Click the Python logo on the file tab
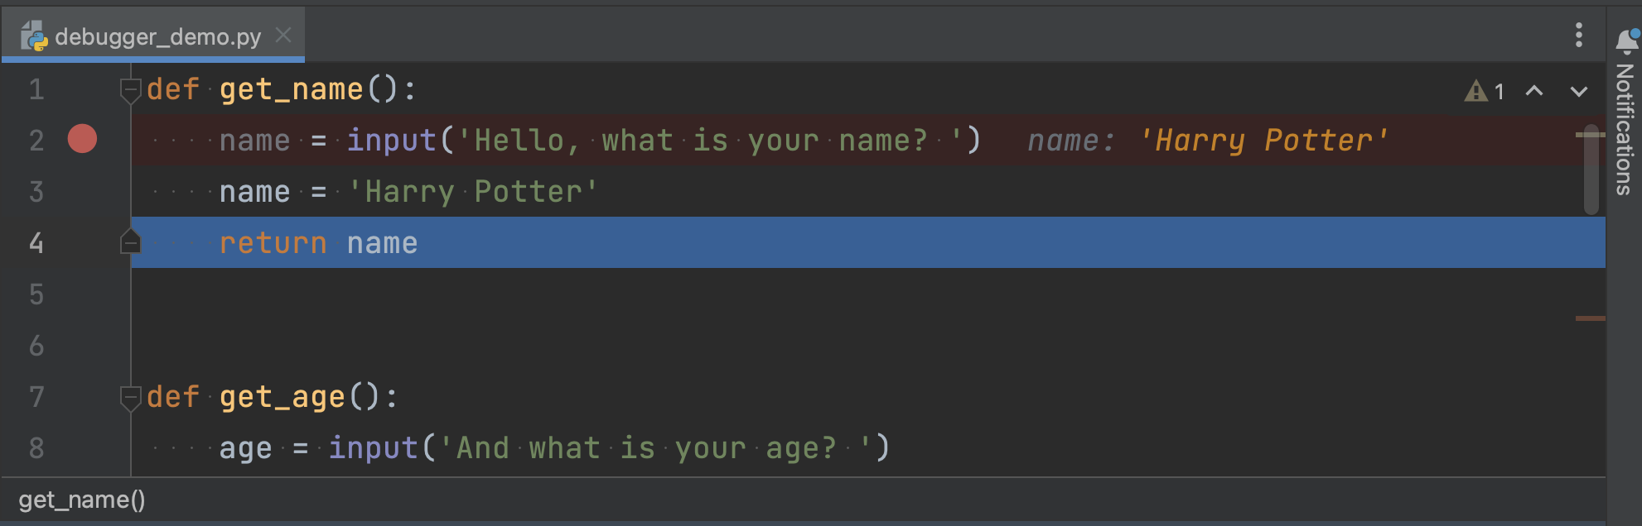This screenshot has width=1642, height=526. coord(32,36)
